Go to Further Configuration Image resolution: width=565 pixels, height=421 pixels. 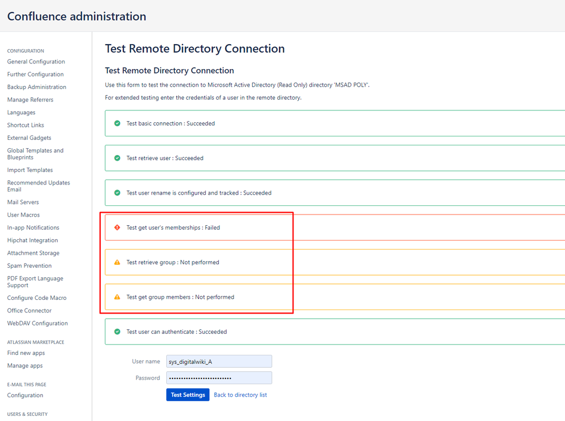35,74
